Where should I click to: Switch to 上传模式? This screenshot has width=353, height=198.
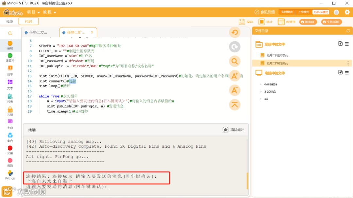(303, 12)
